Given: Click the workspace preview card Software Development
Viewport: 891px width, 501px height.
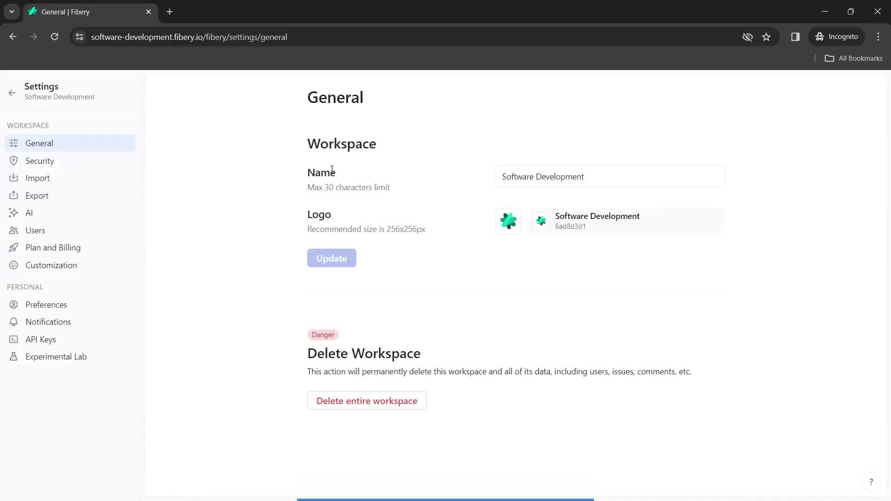Looking at the screenshot, I should click(626, 221).
